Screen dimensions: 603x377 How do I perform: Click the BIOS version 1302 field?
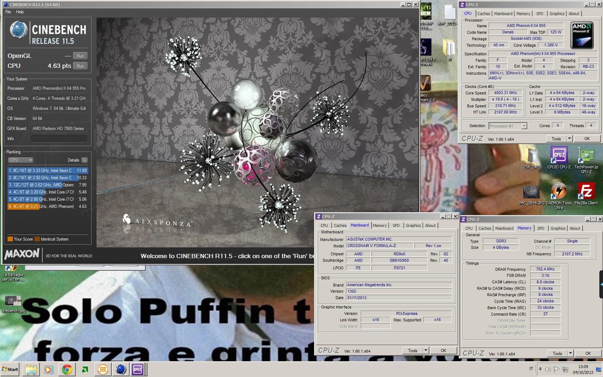(399, 291)
